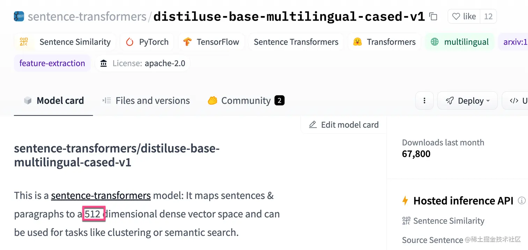Switch to Files and versions tab
This screenshot has height=250, width=528.
[x=146, y=101]
